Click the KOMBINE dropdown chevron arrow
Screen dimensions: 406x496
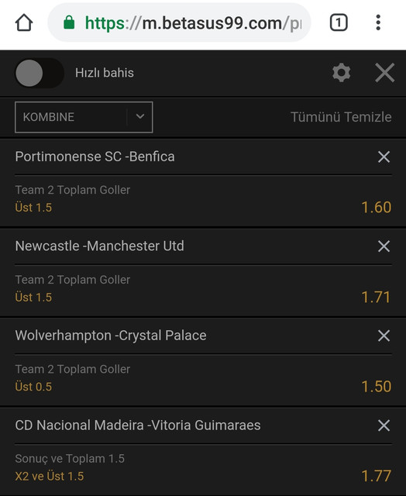[140, 116]
